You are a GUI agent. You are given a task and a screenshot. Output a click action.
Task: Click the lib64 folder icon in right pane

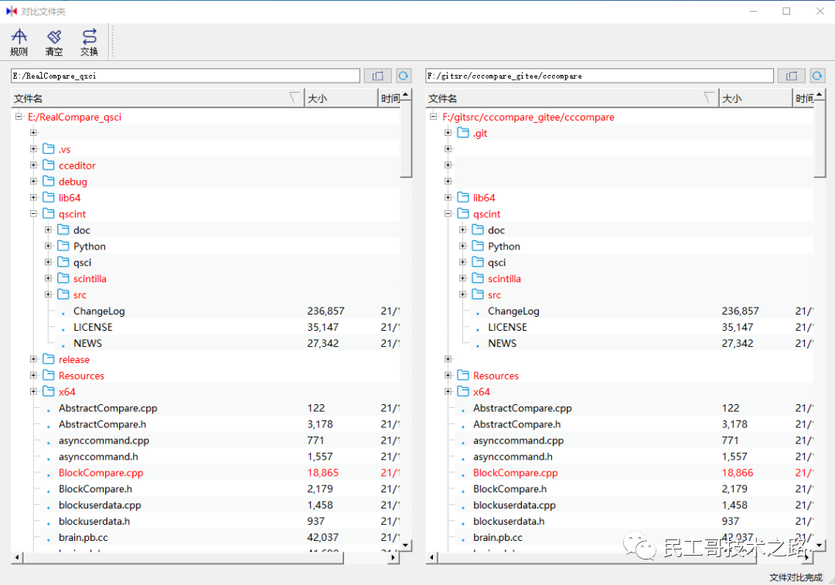(x=463, y=198)
